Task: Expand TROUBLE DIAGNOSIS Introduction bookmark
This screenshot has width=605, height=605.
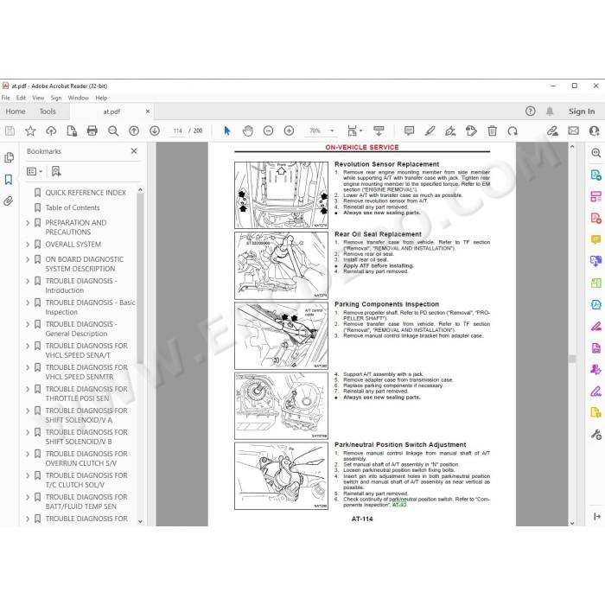Action: (x=28, y=281)
